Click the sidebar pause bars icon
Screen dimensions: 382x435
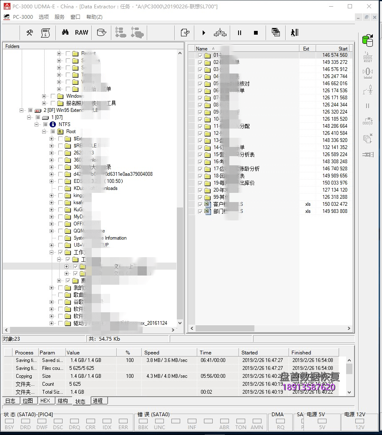coord(367,106)
